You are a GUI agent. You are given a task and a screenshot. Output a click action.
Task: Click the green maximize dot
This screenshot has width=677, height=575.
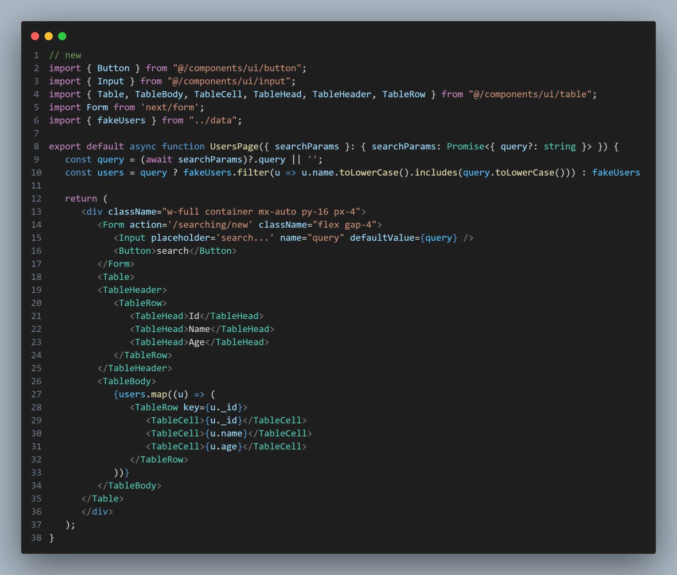pos(62,36)
